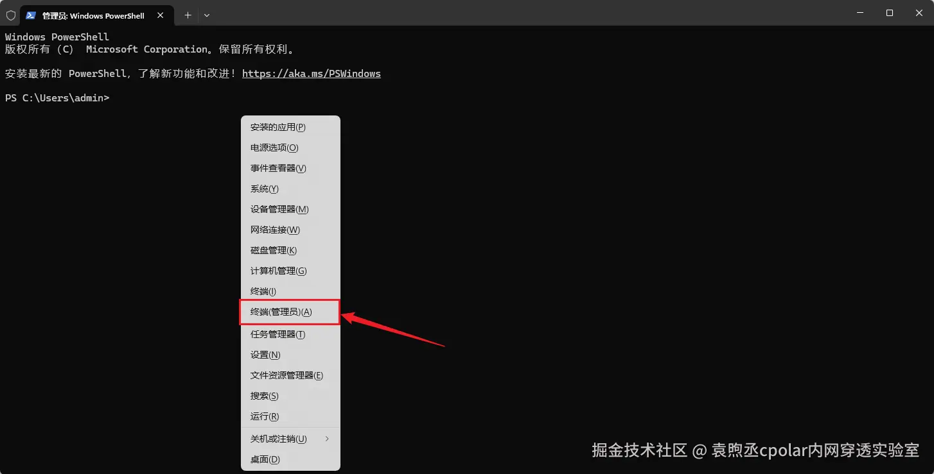Open the 运行 dialog entry
This screenshot has width=934, height=474.
click(x=263, y=416)
